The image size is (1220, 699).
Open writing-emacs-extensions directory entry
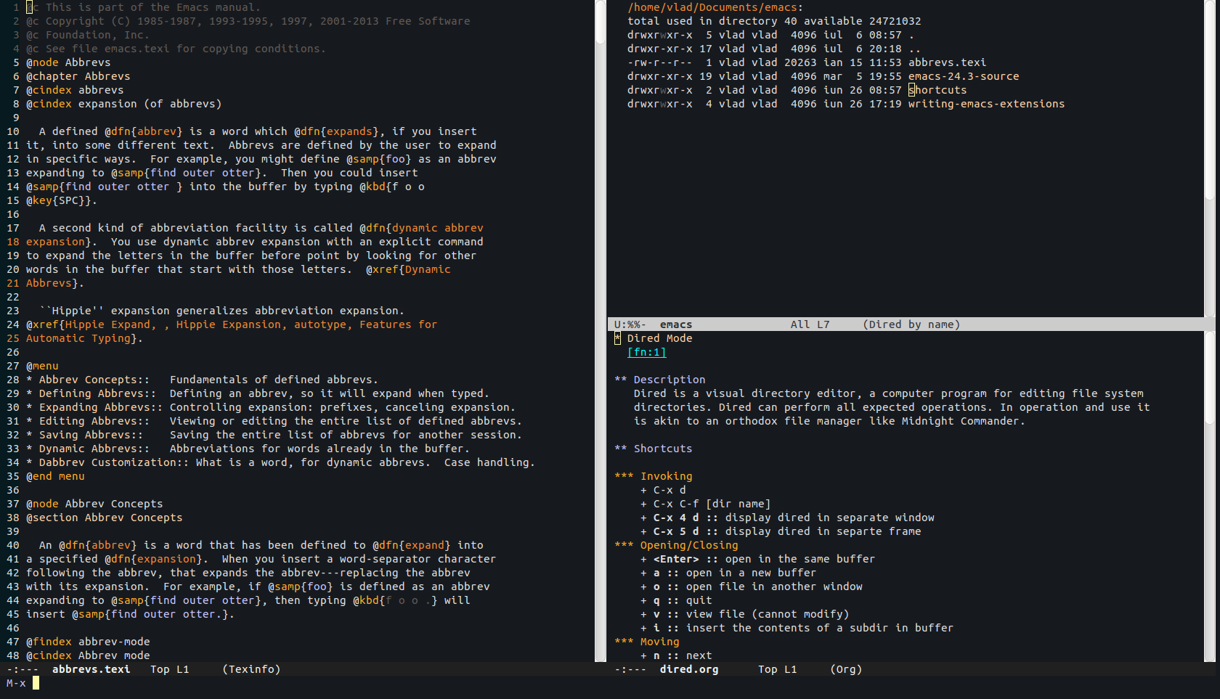(x=986, y=104)
